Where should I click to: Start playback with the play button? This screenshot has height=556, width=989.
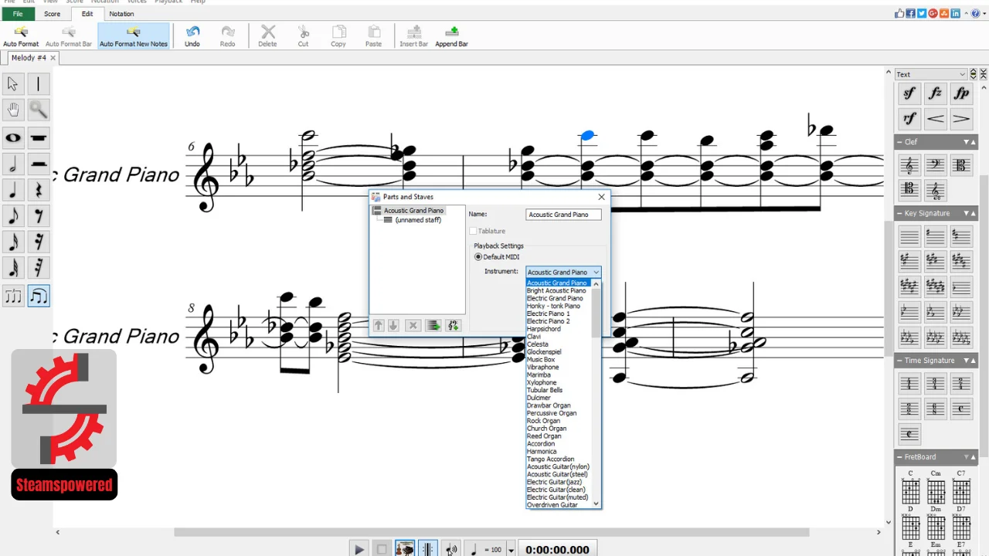(x=359, y=549)
